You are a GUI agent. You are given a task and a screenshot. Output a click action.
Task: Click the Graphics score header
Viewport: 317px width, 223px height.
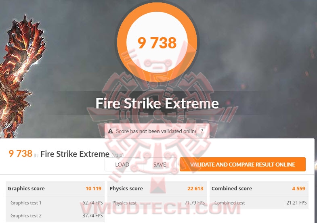[26, 188]
